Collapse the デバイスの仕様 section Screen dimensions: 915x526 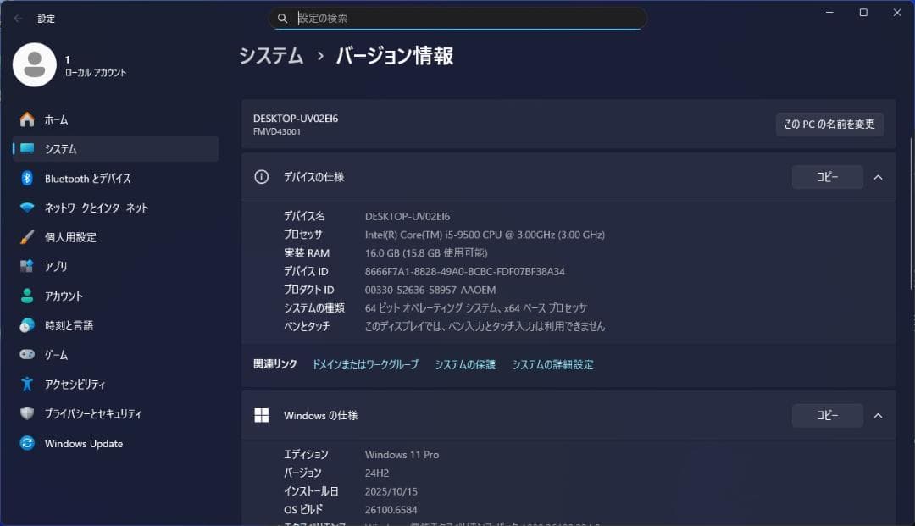878,176
